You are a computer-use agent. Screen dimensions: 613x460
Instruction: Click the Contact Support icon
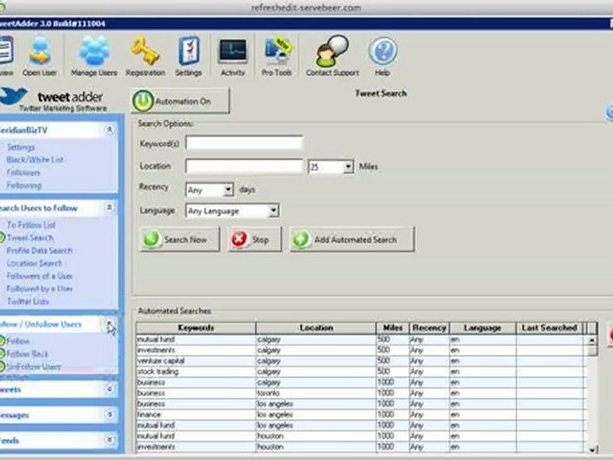pos(332,51)
